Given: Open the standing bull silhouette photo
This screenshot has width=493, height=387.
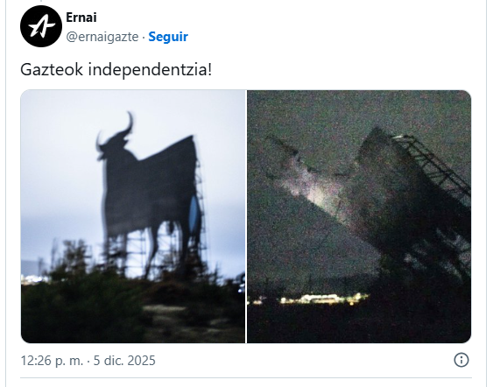Looking at the screenshot, I should [x=133, y=216].
